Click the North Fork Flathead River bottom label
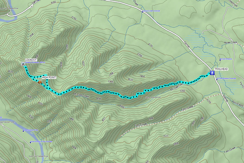Screen dimensions: 244x163 [x=38, y=156]
